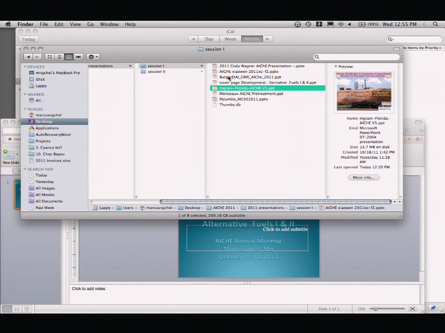Select Day view in iCal
Screen dimensions: 445x333
click(x=209, y=39)
